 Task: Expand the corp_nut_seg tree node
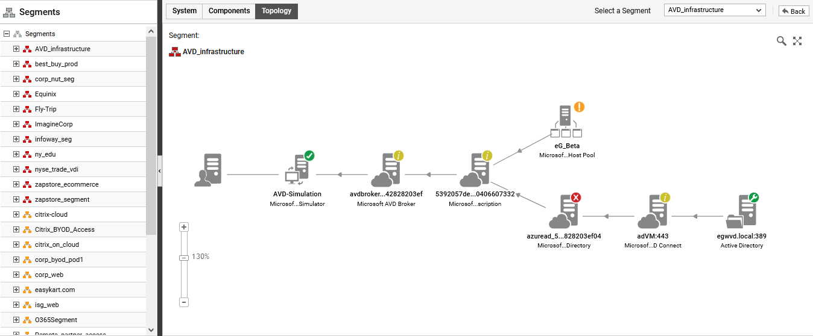pos(16,79)
